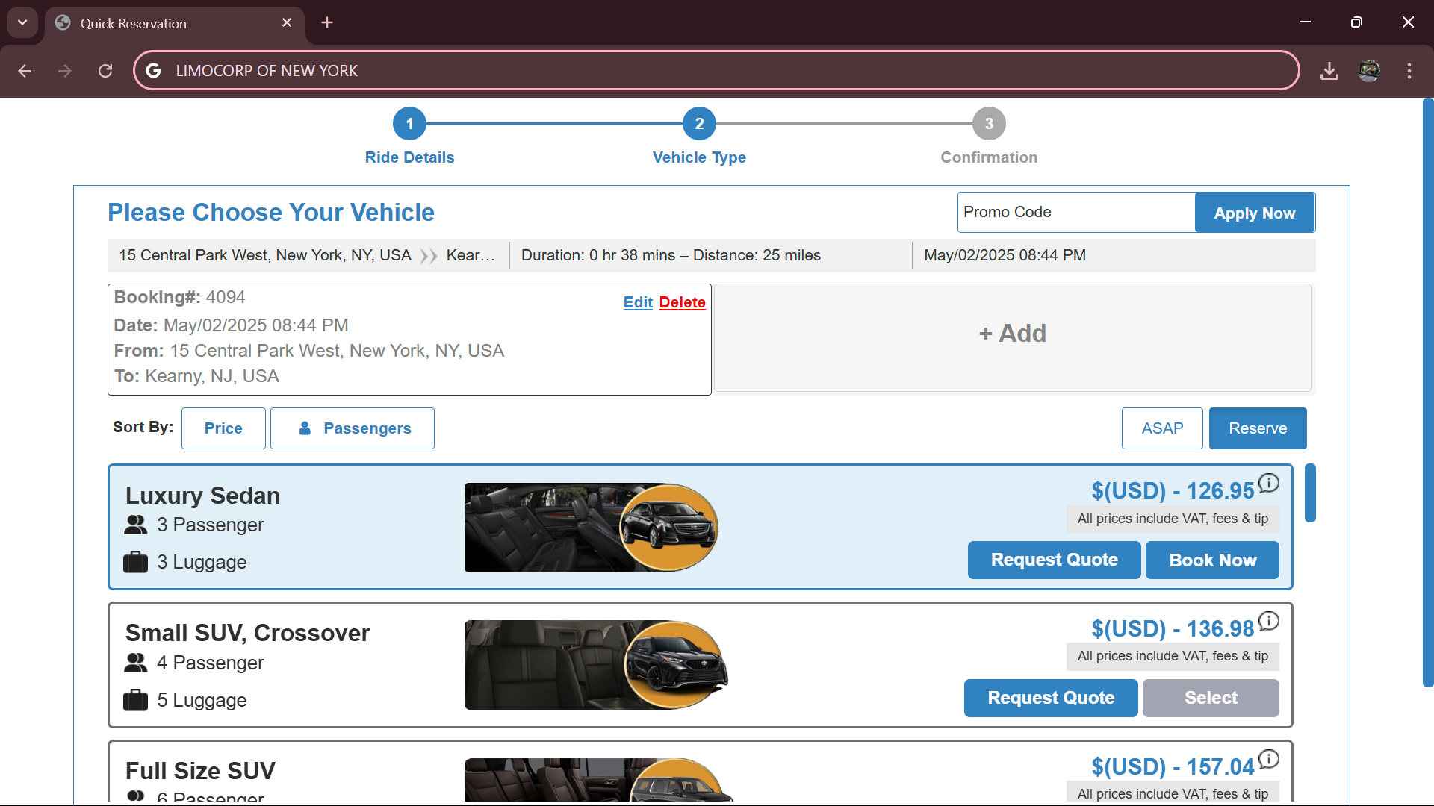Click the Booking#: 4094 text
Screen dimensions: 1434x806
point(179,297)
